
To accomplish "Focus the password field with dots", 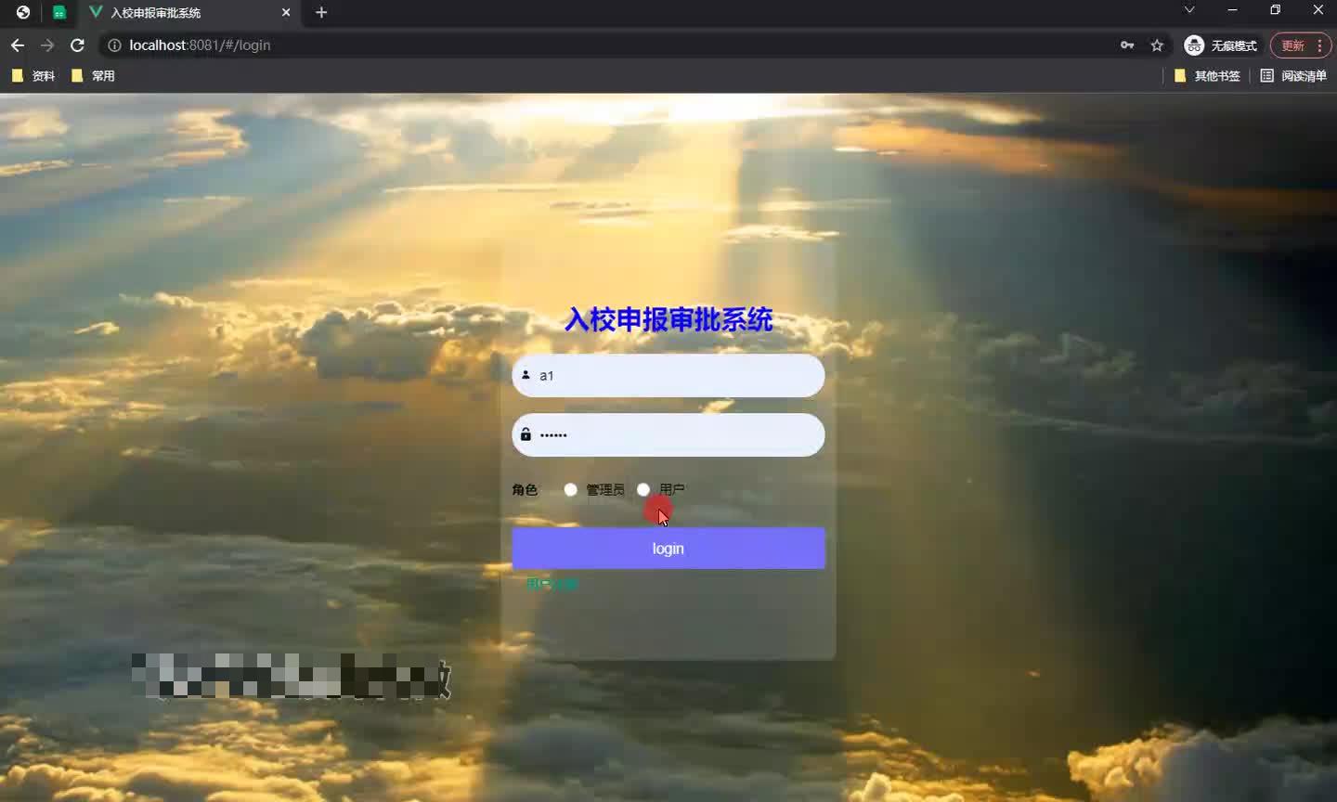I will tap(668, 435).
